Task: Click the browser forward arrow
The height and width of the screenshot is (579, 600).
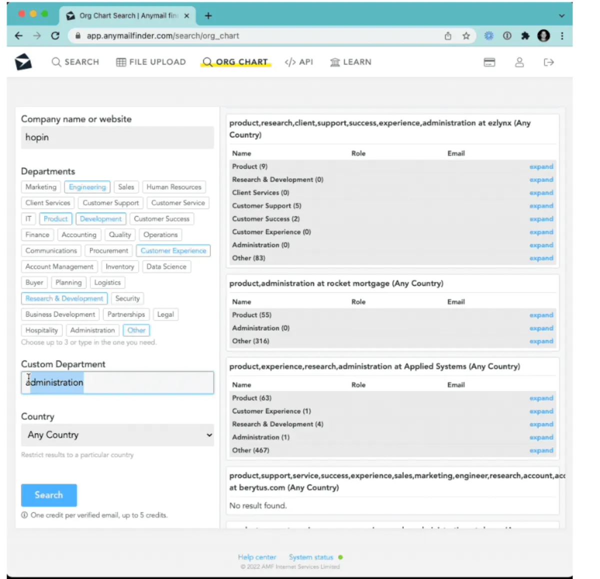Action: pyautogui.click(x=37, y=36)
